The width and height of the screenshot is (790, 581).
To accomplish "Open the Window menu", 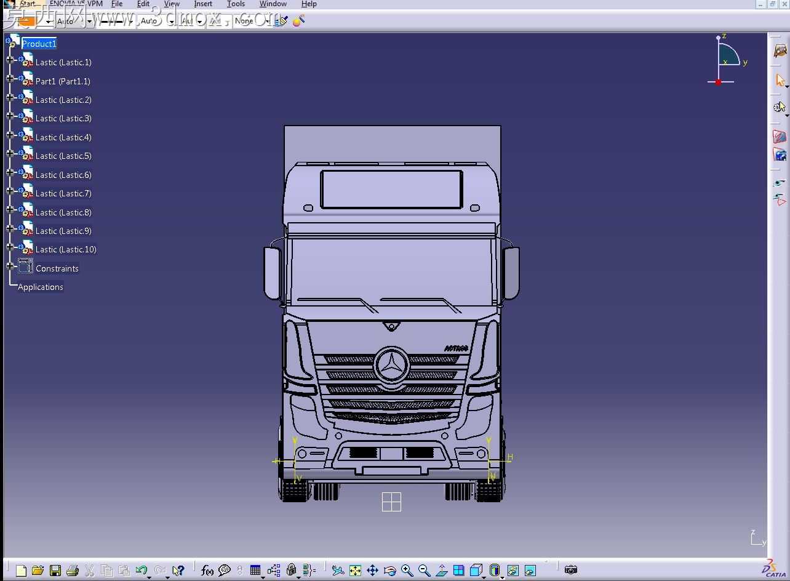I will 273,4.
